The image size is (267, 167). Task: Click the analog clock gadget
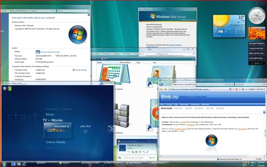(x=257, y=16)
